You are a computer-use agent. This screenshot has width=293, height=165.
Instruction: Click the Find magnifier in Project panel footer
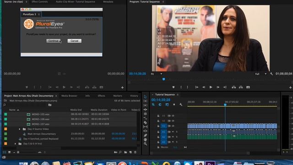tap(120, 152)
